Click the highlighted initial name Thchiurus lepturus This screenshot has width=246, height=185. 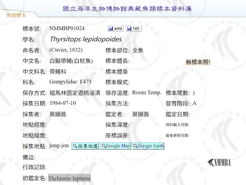(69, 178)
